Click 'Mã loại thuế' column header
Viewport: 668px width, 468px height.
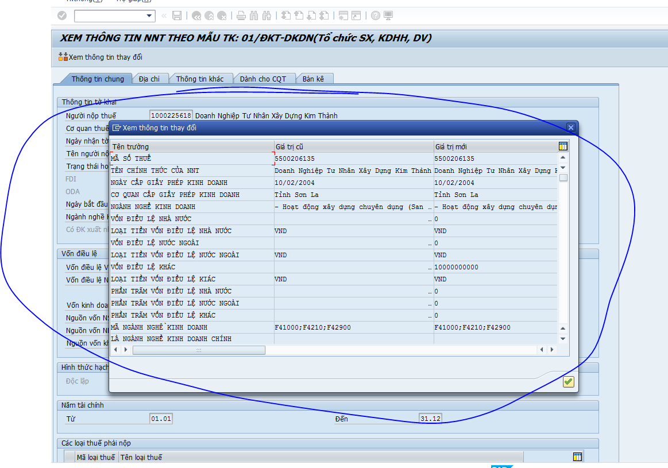(x=96, y=457)
